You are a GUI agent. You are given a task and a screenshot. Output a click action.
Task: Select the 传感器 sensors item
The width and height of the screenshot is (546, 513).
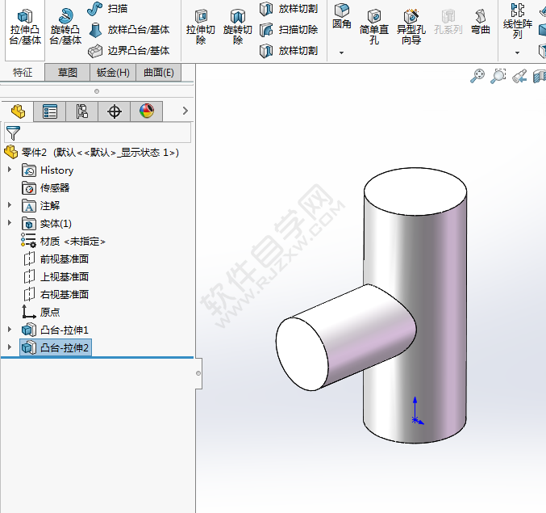[x=46, y=188]
